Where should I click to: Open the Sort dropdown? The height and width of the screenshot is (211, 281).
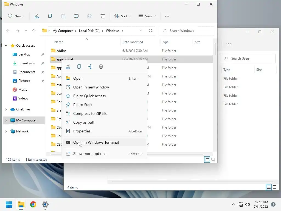[123, 16]
